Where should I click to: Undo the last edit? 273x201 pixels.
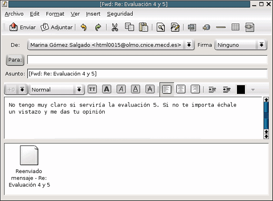83,28
